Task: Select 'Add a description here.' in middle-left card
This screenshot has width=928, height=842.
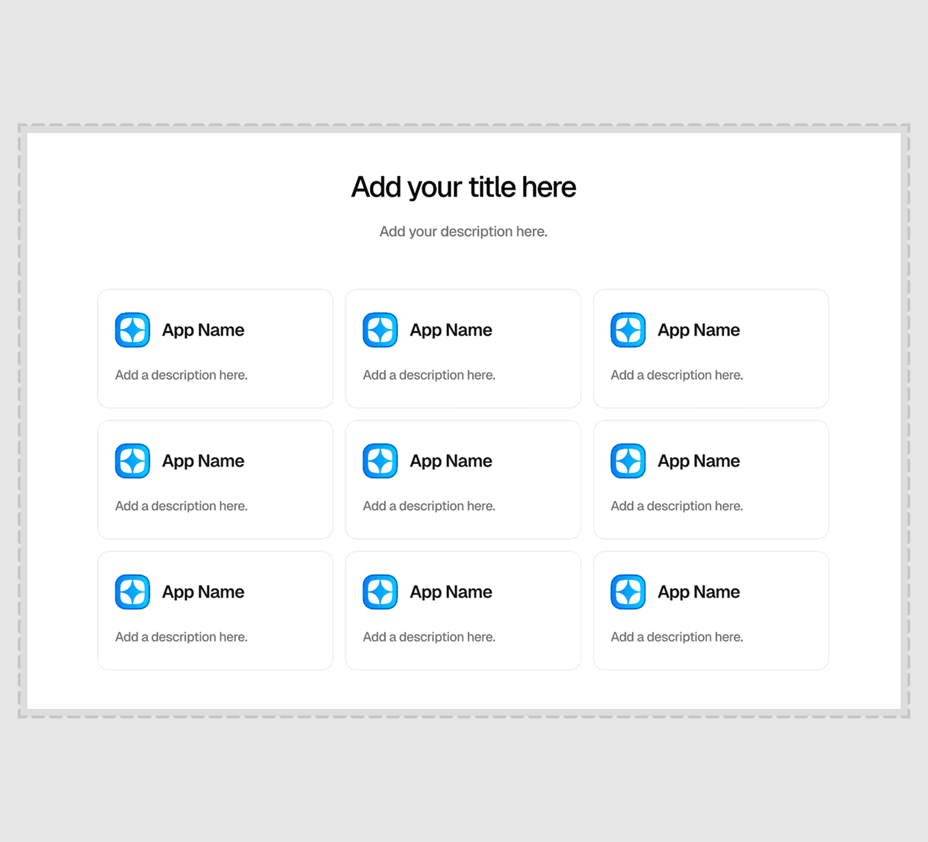Action: click(182, 506)
